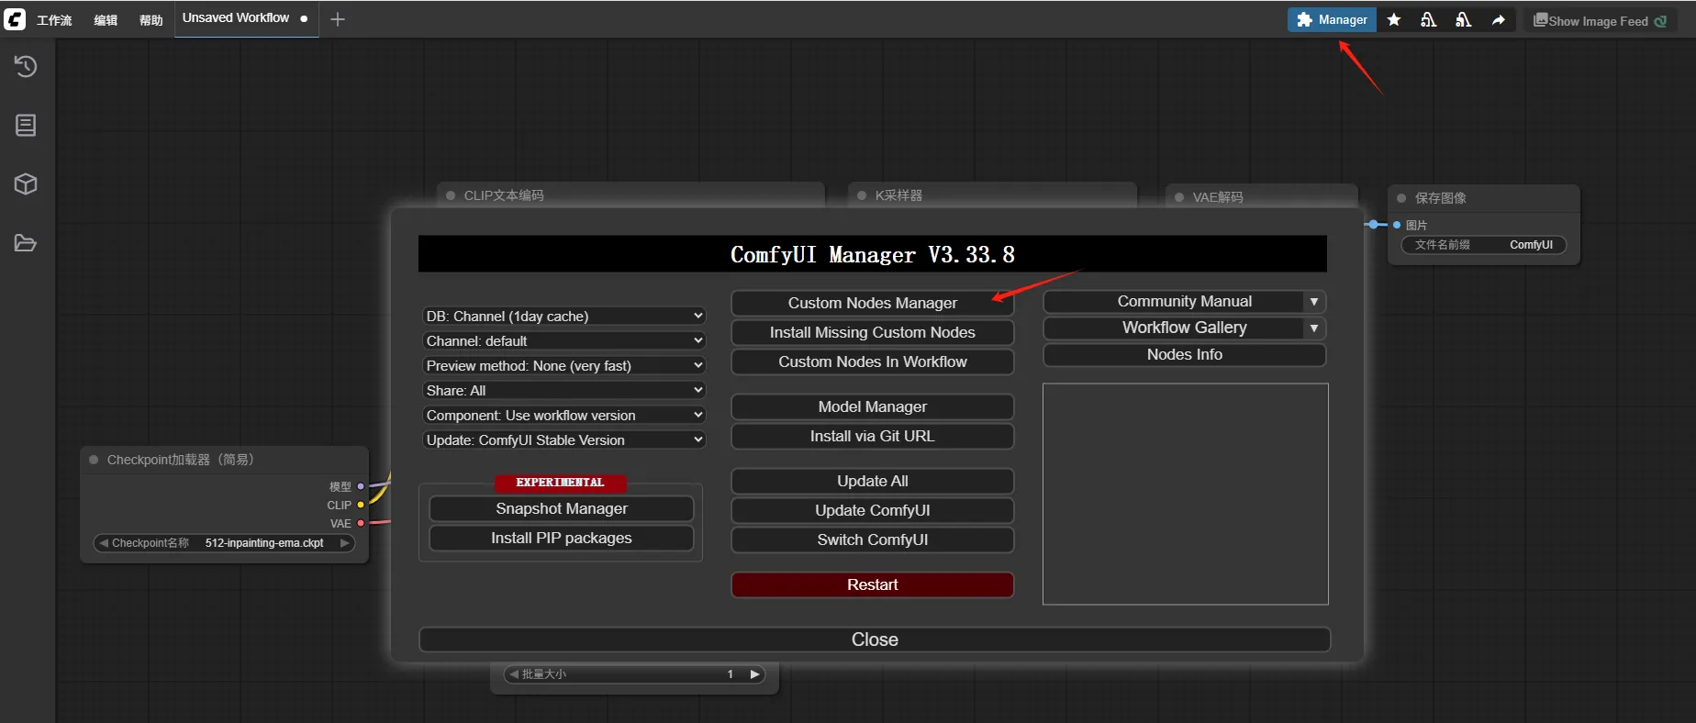Click the 批量大小 value field

[x=635, y=674]
